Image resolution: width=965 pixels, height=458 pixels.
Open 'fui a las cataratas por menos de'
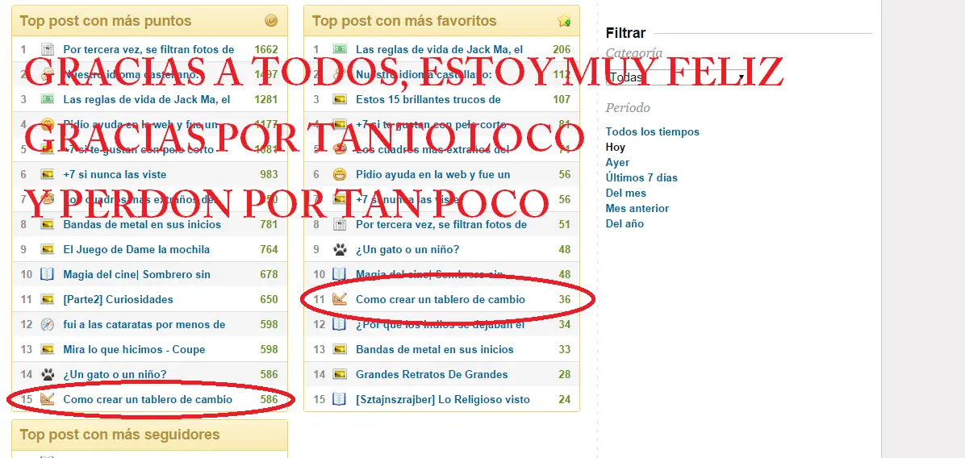pos(144,325)
